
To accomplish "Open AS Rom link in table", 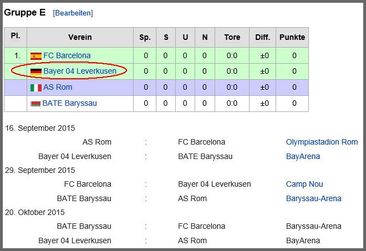I will point(58,88).
